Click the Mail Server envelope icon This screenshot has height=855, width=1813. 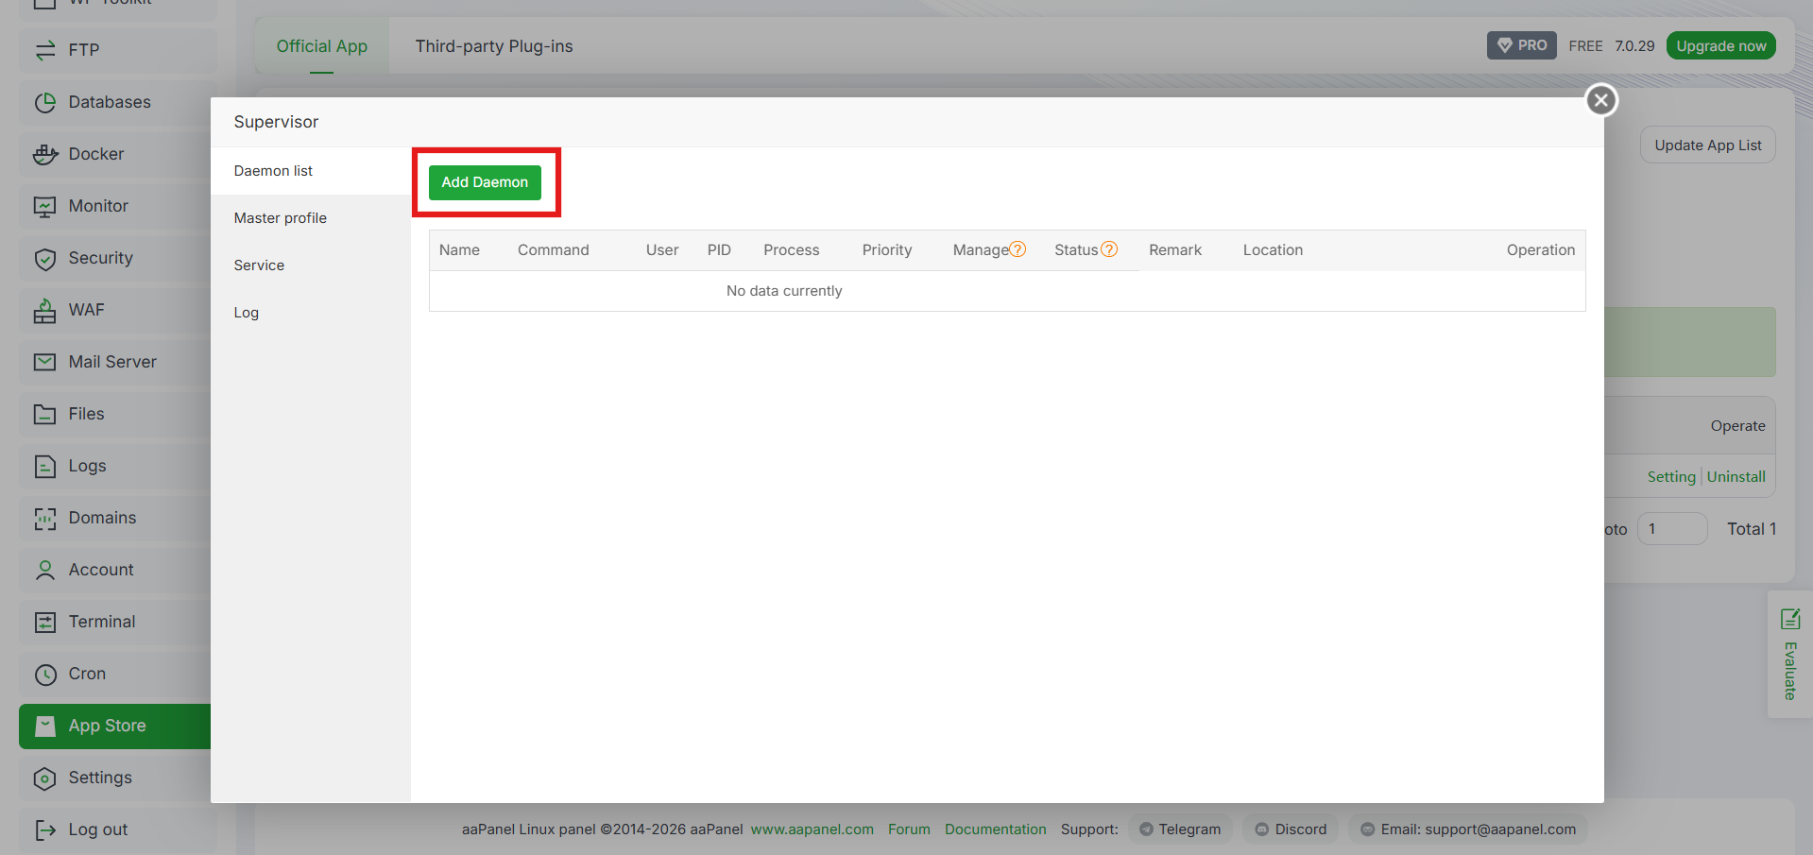[45, 362]
